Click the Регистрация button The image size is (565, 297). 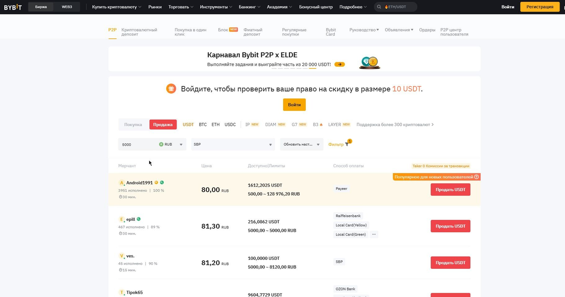click(x=540, y=7)
